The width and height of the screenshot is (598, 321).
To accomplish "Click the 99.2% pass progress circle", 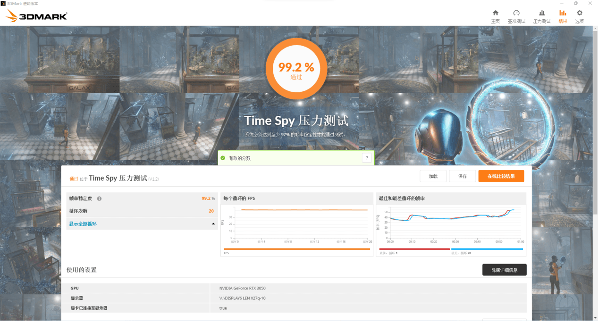I will coord(296,69).
